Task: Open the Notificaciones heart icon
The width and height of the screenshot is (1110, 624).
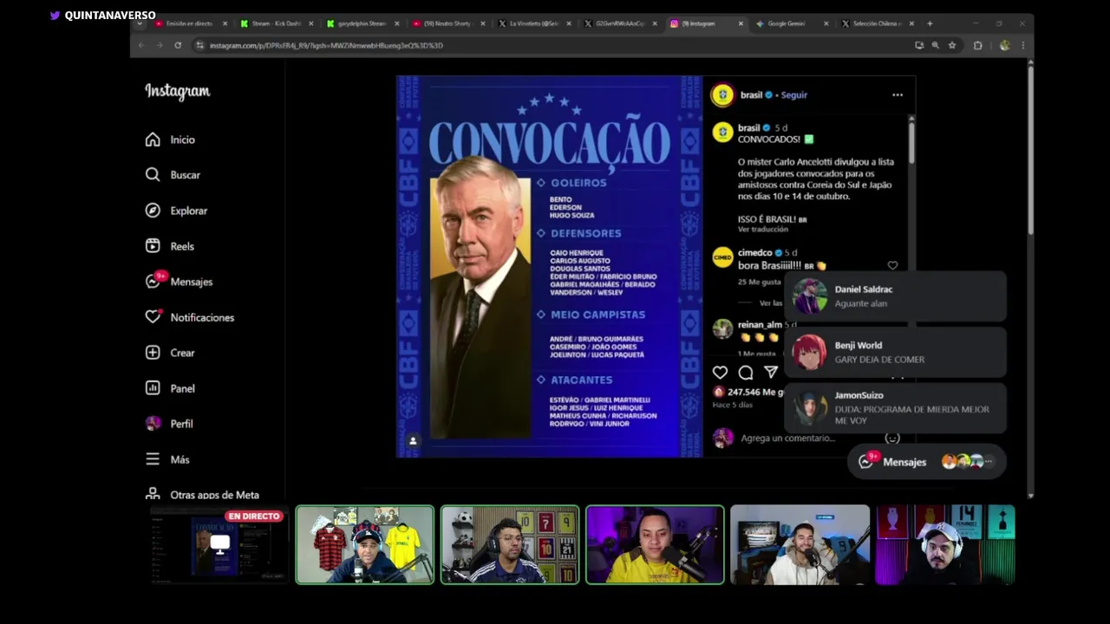Action: pos(153,317)
